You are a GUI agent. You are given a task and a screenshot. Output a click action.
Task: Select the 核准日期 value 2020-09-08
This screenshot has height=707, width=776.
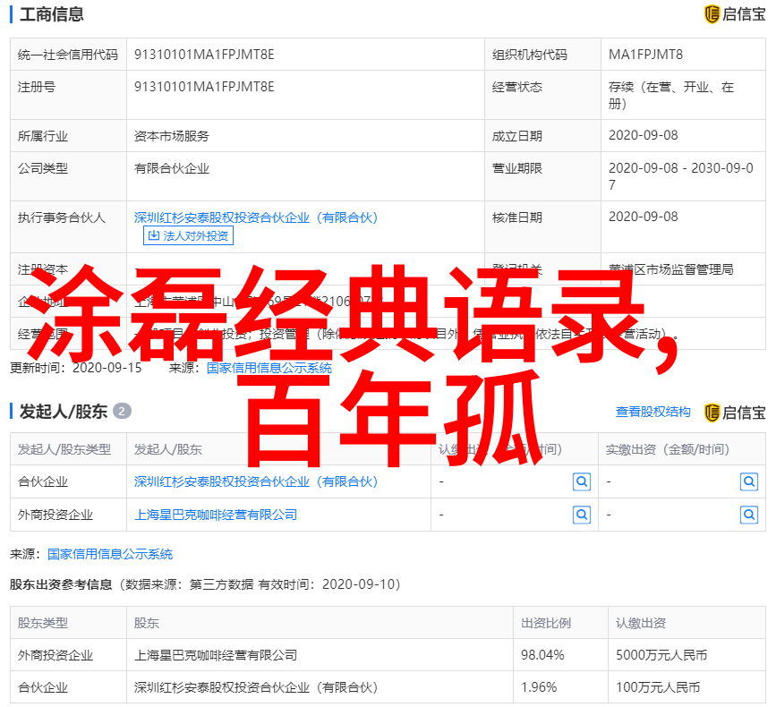[643, 217]
